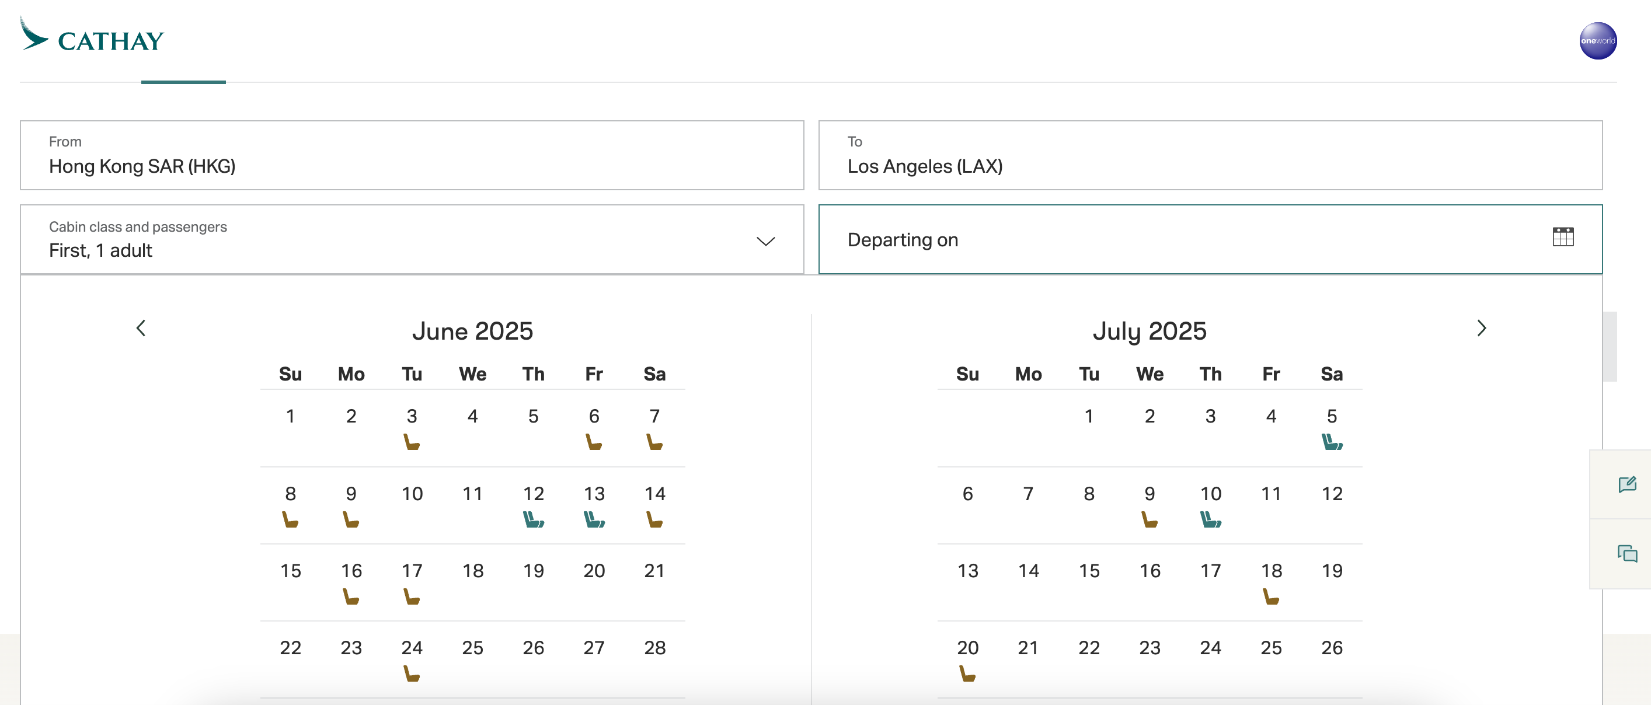Screen dimensions: 1651x705
Task: Click seat icon under June 24
Action: [x=412, y=673]
